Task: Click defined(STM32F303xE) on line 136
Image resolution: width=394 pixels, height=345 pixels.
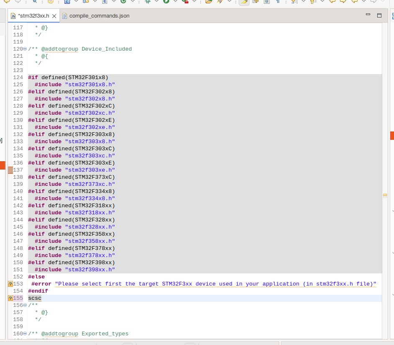Action: 81,163
